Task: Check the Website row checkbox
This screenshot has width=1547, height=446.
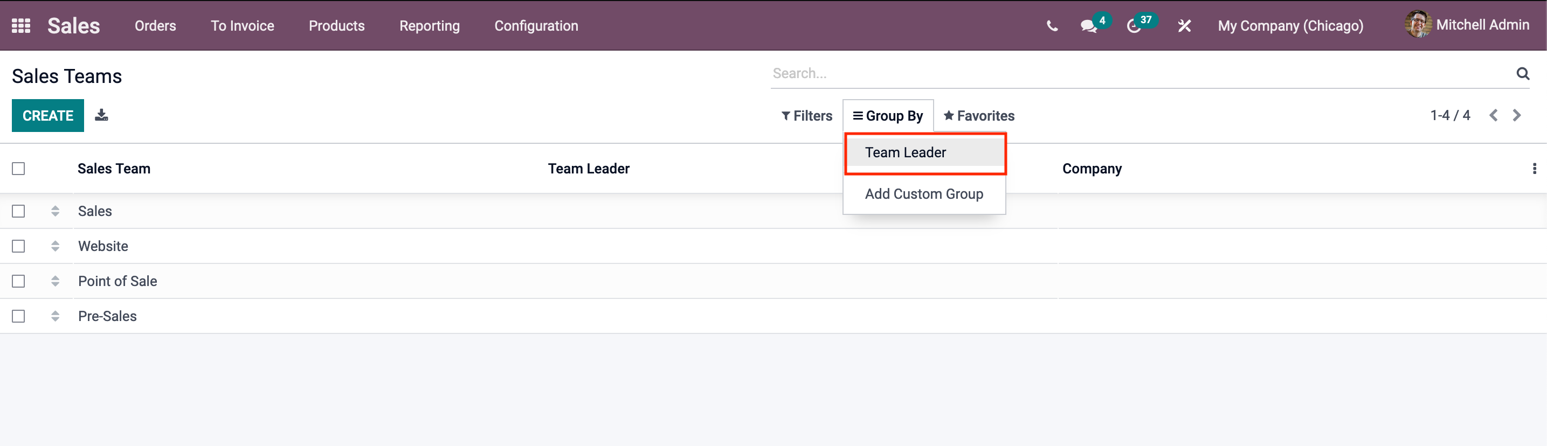Action: pos(19,246)
